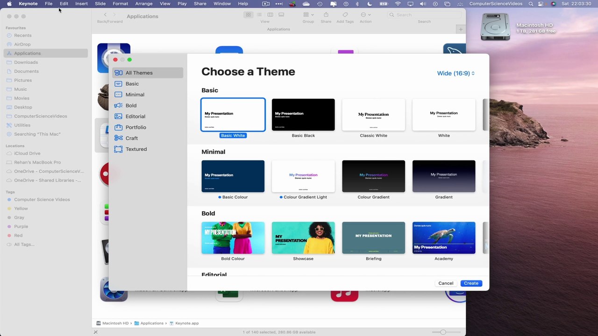
Task: Open the Editorial theme category
Action: click(148, 116)
